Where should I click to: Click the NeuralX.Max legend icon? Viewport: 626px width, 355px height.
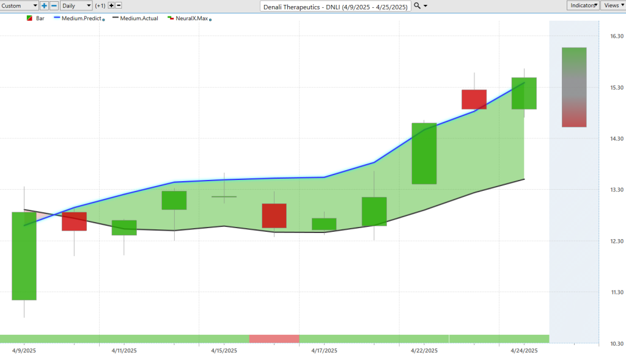pyautogui.click(x=171, y=18)
